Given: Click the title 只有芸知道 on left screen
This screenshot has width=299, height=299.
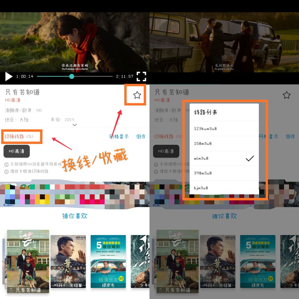Looking at the screenshot, I should click(22, 92).
